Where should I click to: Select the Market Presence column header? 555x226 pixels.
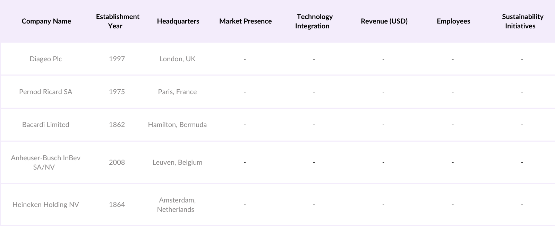[x=245, y=21]
